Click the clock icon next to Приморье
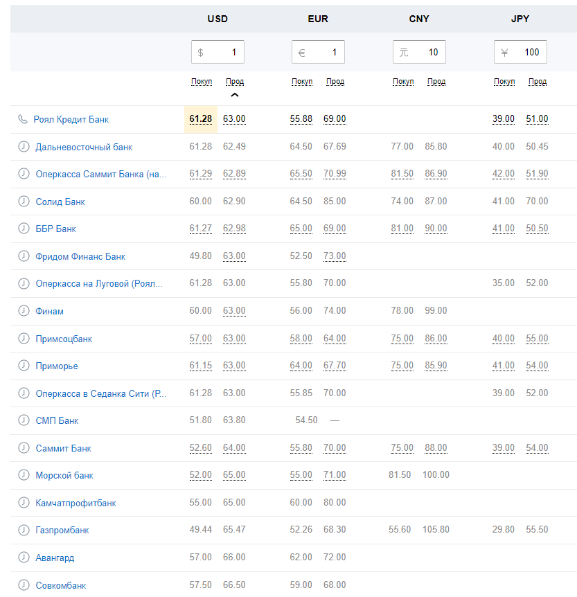577x597 pixels. (24, 366)
